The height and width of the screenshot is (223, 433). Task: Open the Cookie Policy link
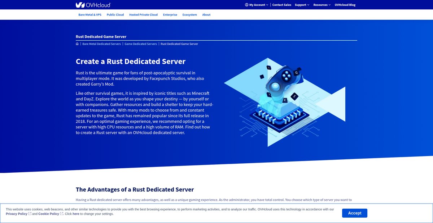pos(49,214)
